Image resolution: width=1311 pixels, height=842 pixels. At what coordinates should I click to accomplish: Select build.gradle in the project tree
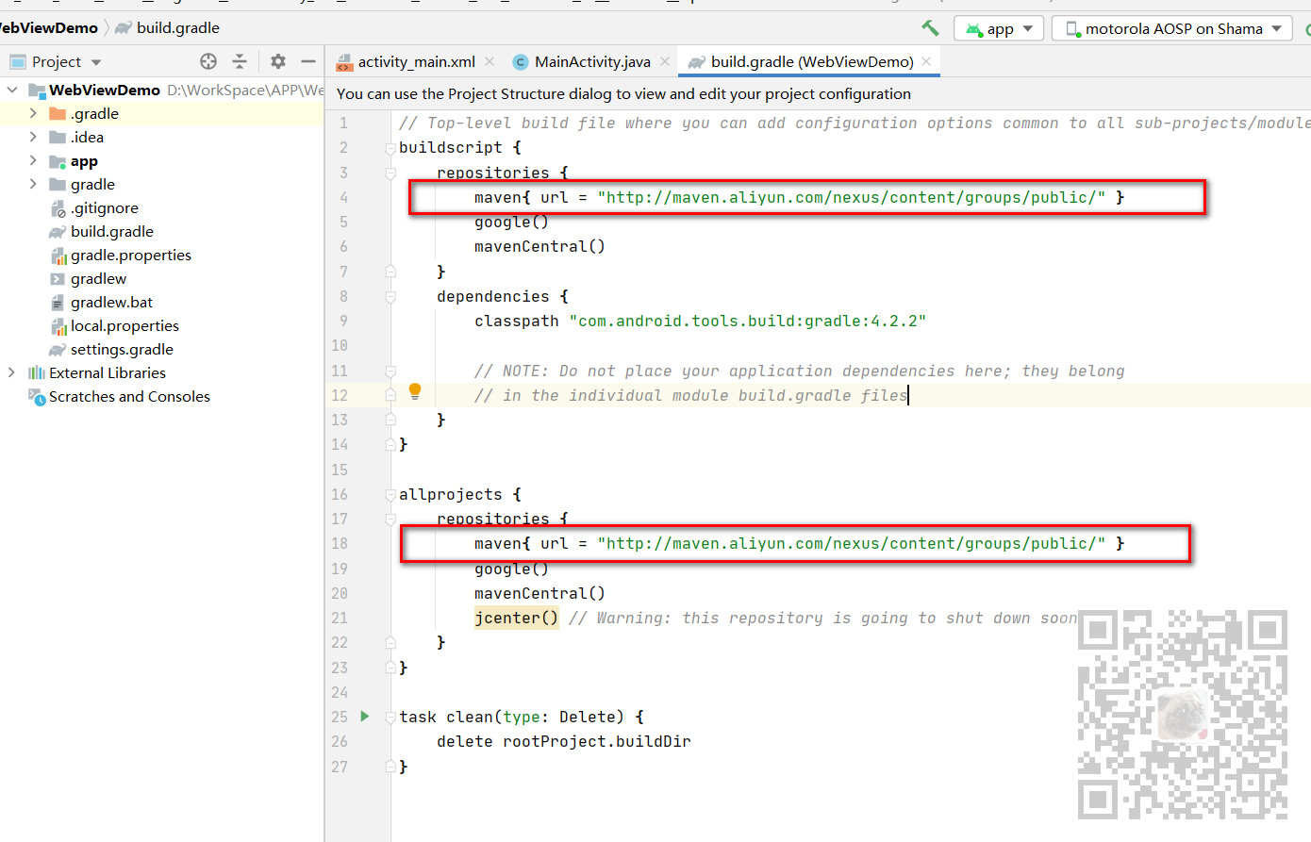coord(111,231)
